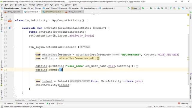Viewport: 192px width, 108px height.
Task: Click the yellow inspection indicator above scrollbar
Action: [x=188, y=15]
